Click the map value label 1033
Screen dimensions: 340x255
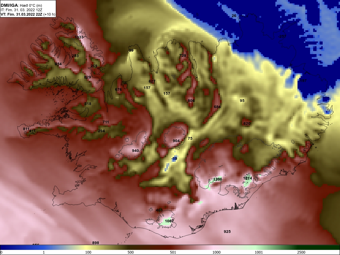pos(79,37)
